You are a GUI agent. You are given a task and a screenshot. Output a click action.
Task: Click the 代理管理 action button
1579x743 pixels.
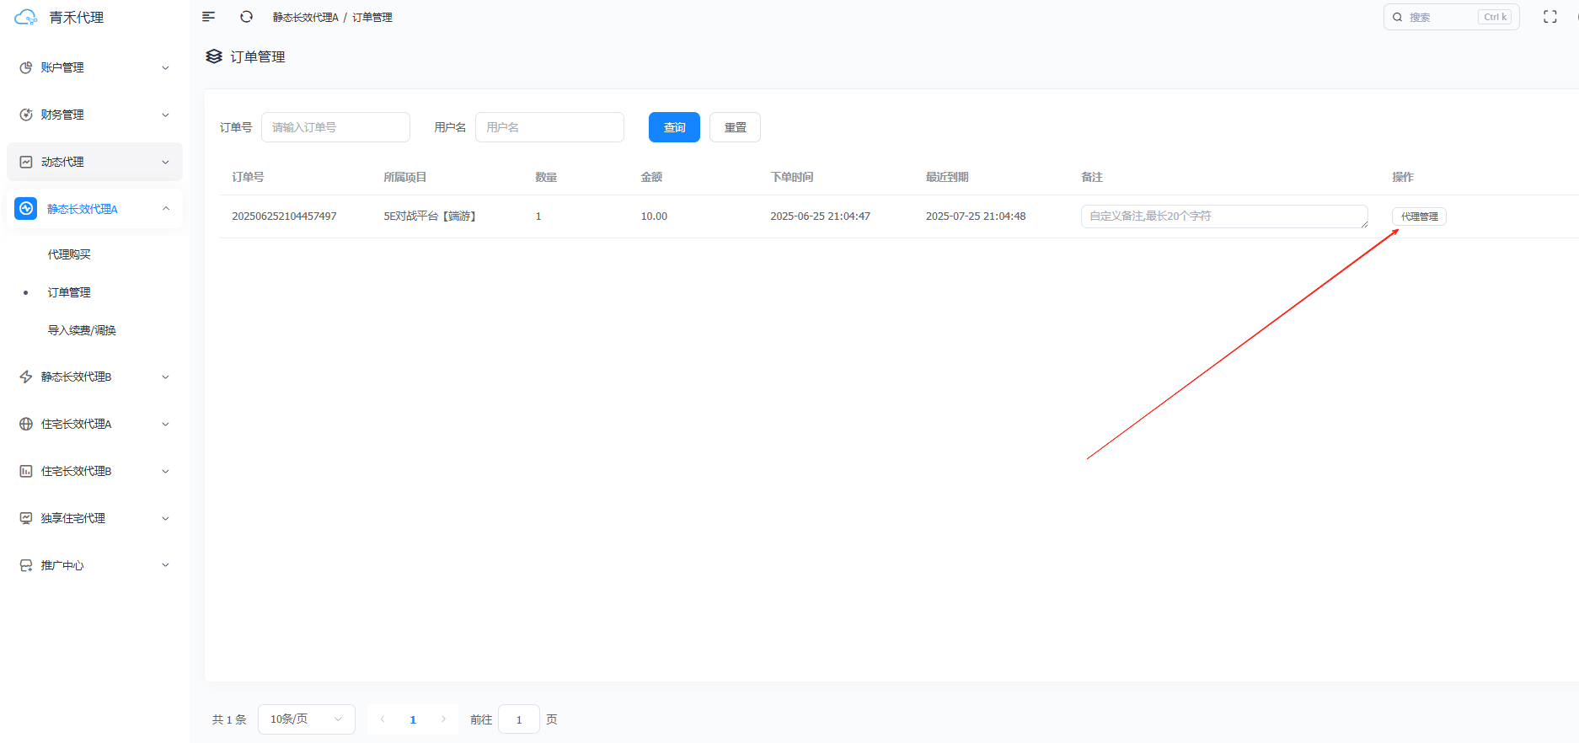coord(1419,216)
